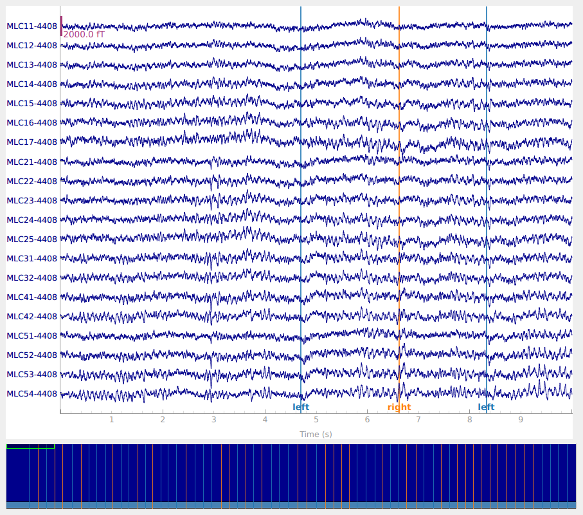Click the MLC31-4408 channel name
The image size is (583, 515).
[32, 259]
